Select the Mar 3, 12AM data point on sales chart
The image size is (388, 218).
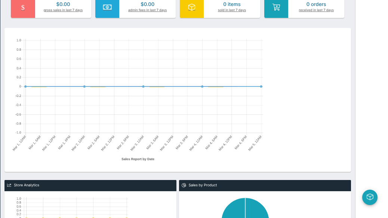[143, 86]
